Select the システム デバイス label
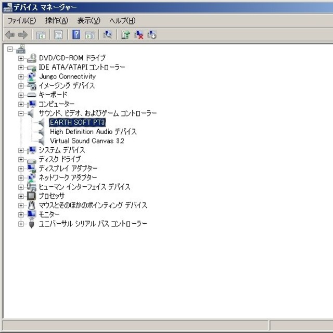The width and height of the screenshot is (333, 333). coord(62,150)
